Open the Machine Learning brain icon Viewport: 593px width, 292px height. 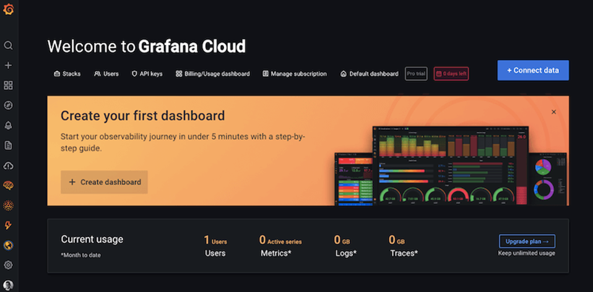(x=9, y=186)
